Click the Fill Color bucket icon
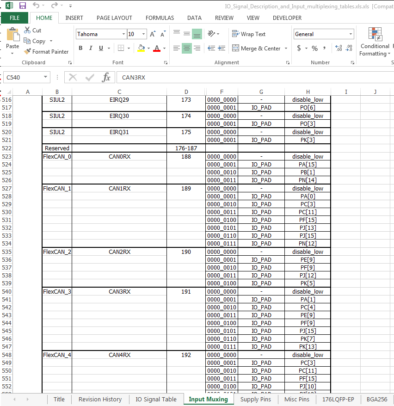Viewport: 394px width, 406px height. pos(141,48)
